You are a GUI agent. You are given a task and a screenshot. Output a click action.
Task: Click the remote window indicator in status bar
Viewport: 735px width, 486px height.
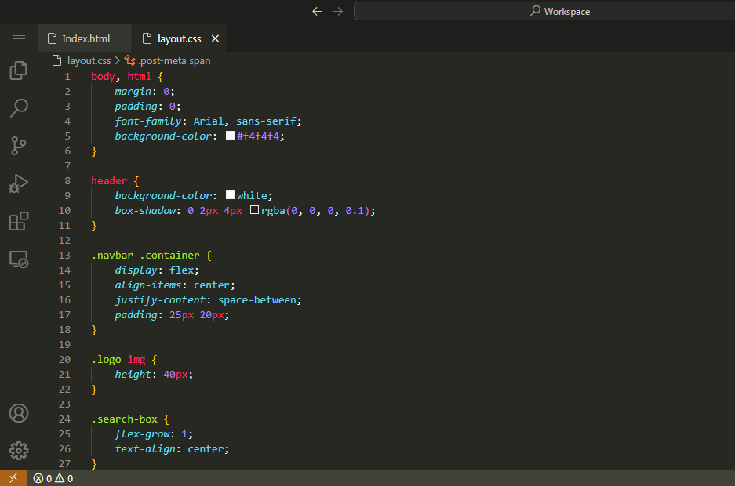point(13,478)
